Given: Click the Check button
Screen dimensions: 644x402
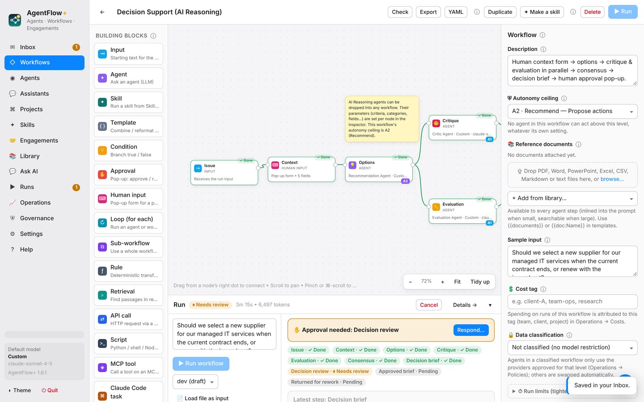Looking at the screenshot, I should (400, 12).
